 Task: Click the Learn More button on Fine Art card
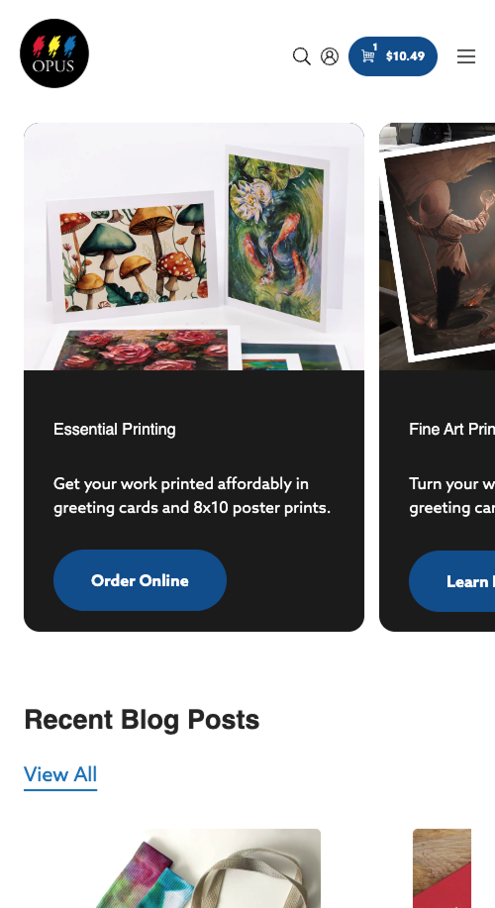(451, 581)
